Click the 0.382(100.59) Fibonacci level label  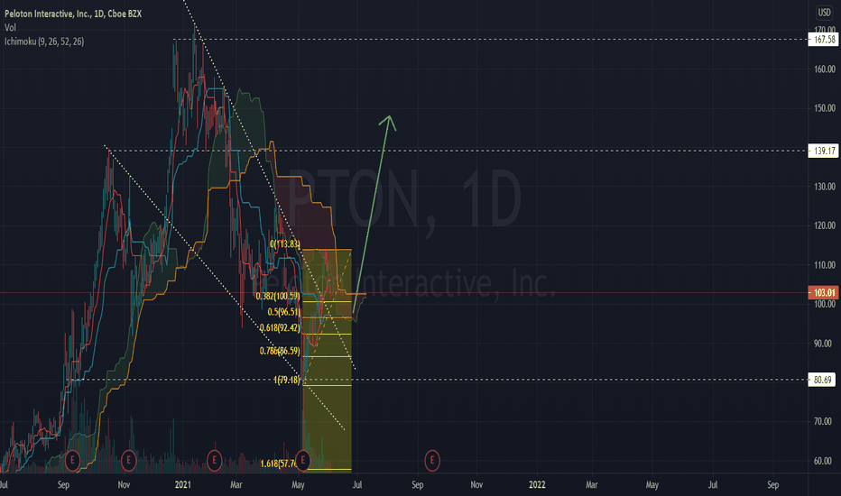278,296
